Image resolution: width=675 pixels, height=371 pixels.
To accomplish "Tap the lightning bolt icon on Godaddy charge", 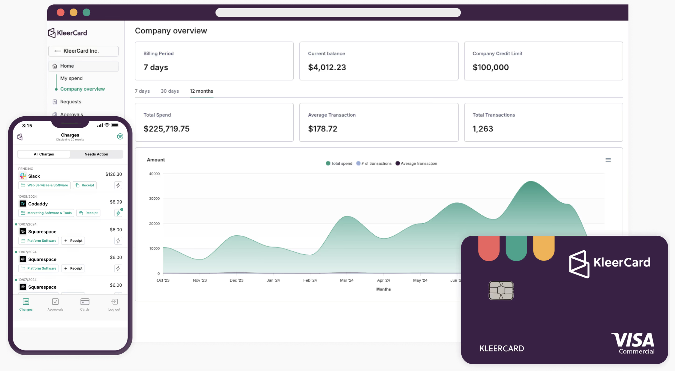I will 118,213.
